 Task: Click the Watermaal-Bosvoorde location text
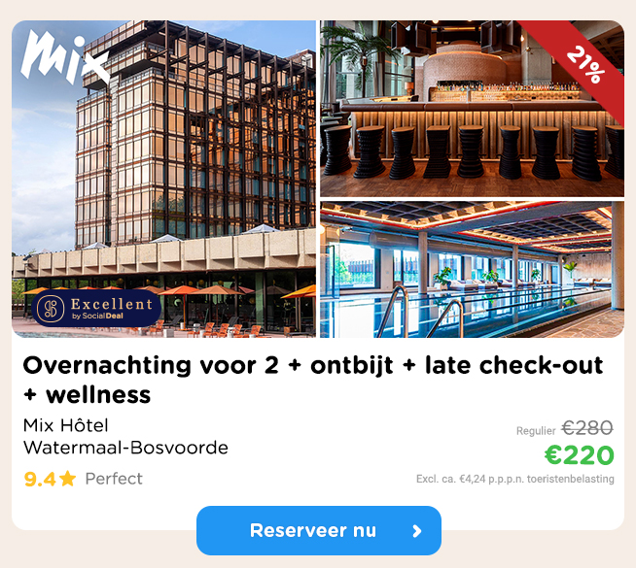pos(125,448)
